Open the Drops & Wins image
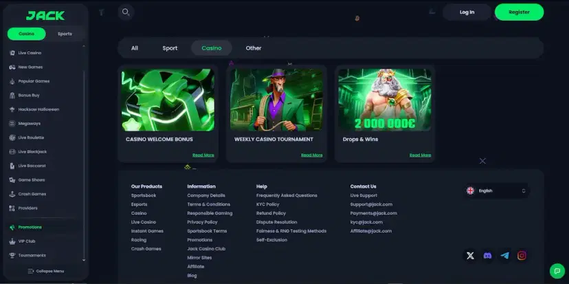The image size is (569, 284). point(385,100)
